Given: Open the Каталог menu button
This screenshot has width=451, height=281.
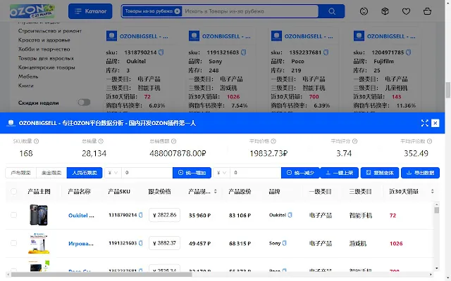Looking at the screenshot, I should pyautogui.click(x=90, y=11).
